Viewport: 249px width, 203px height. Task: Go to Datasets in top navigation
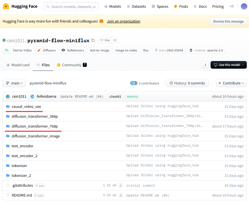tap(136, 6)
